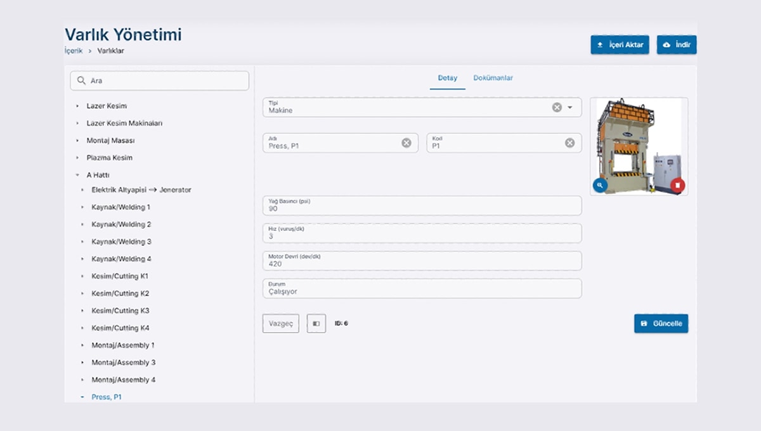Click the Varlık Yönetimi page title
The height and width of the screenshot is (431, 761).
[x=123, y=34]
